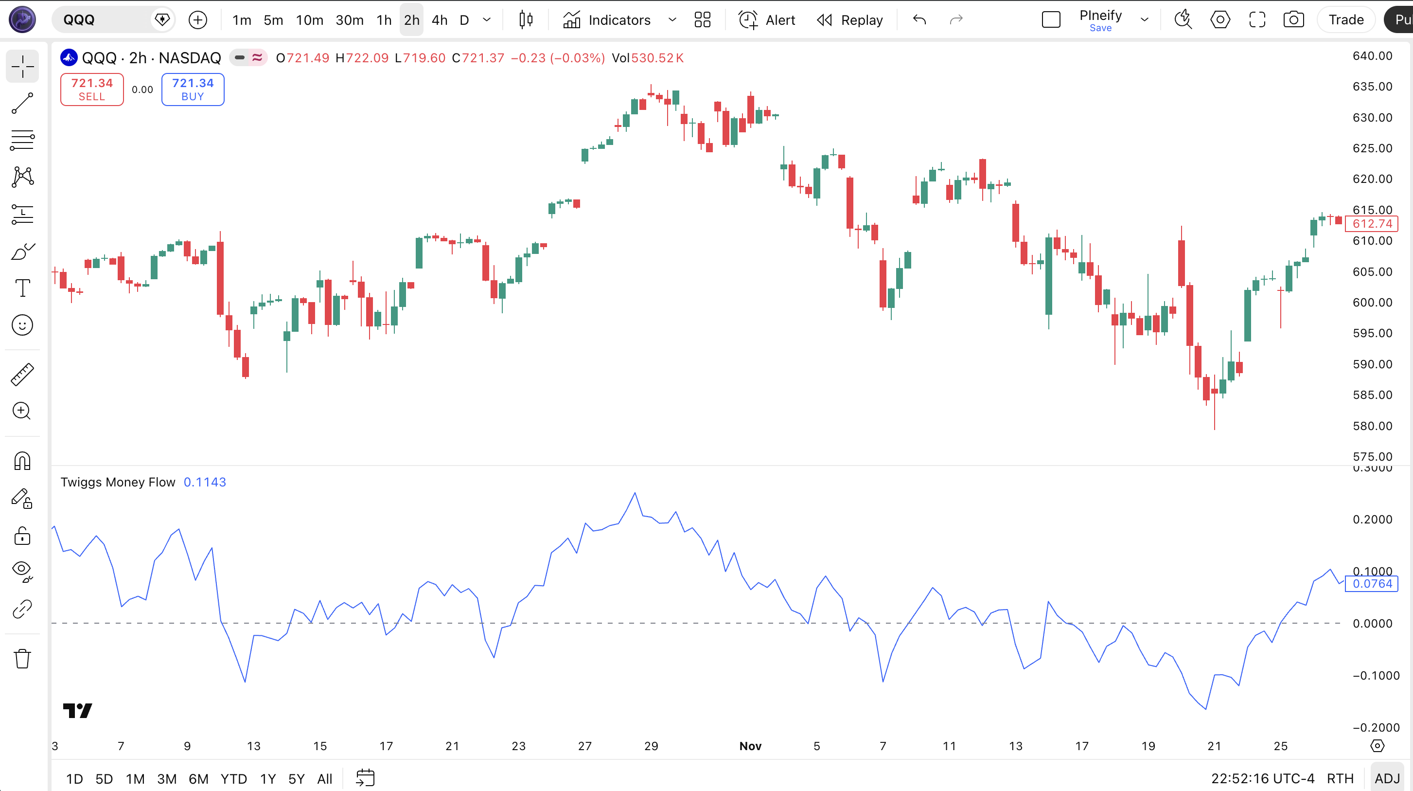The height and width of the screenshot is (791, 1413).
Task: Switch to the D daily interval
Action: 464,20
